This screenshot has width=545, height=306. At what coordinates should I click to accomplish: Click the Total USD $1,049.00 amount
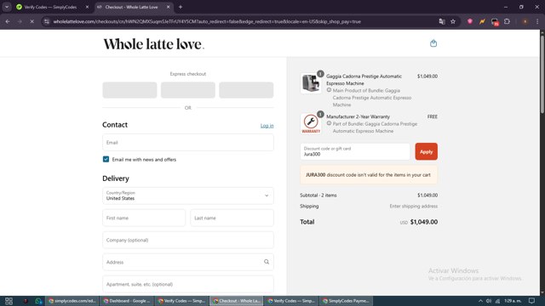tap(424, 222)
